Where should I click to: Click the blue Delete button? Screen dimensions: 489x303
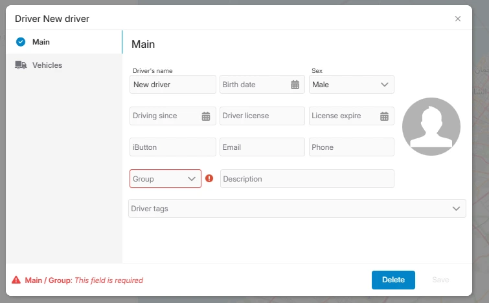pos(393,280)
